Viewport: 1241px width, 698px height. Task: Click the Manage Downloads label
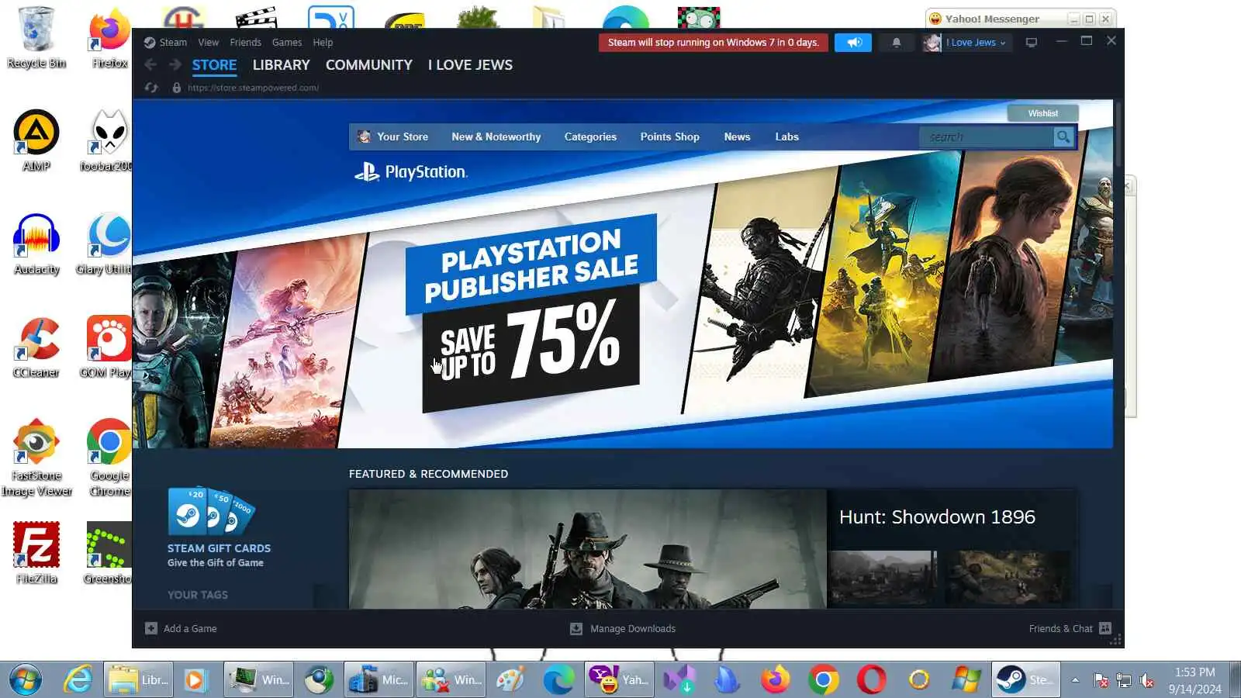click(633, 628)
